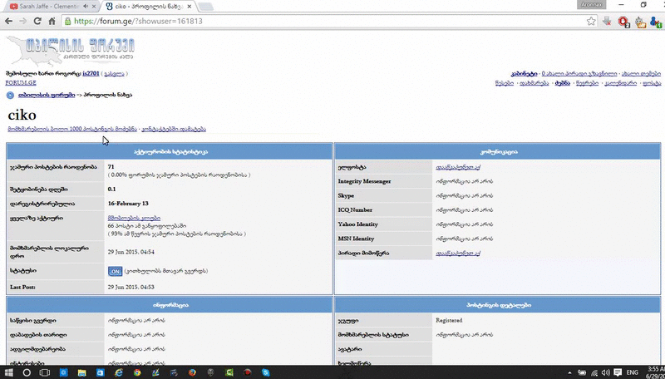Click the ICQ Number label
Viewport: 665px width, 379px height.
coord(355,209)
